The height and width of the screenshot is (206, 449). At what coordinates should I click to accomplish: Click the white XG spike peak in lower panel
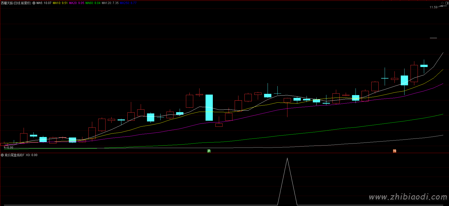click(287, 159)
